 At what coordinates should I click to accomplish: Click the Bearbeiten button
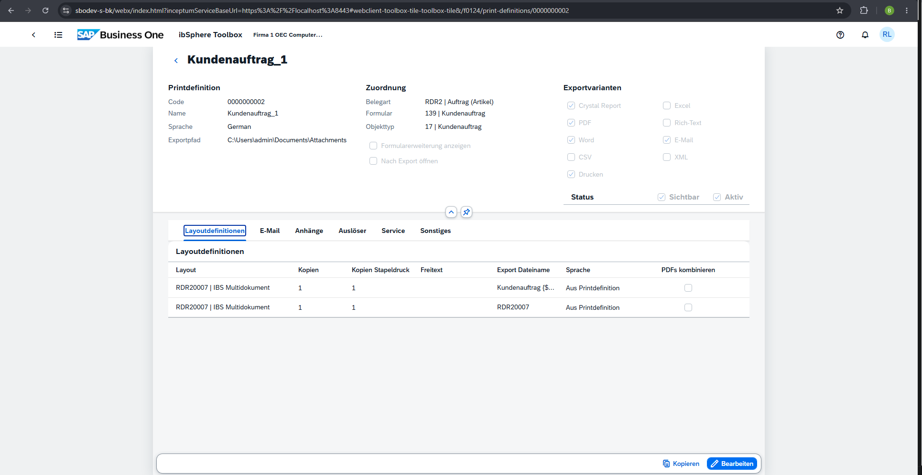(x=732, y=464)
